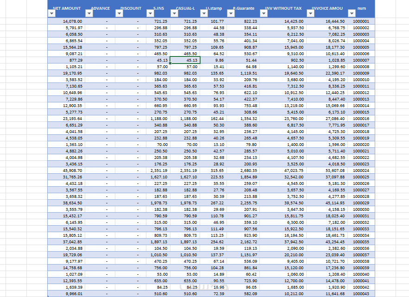The image size is (409, 297).
Task: Select the cell with 15,811.75
Action: click(x=283, y=216)
